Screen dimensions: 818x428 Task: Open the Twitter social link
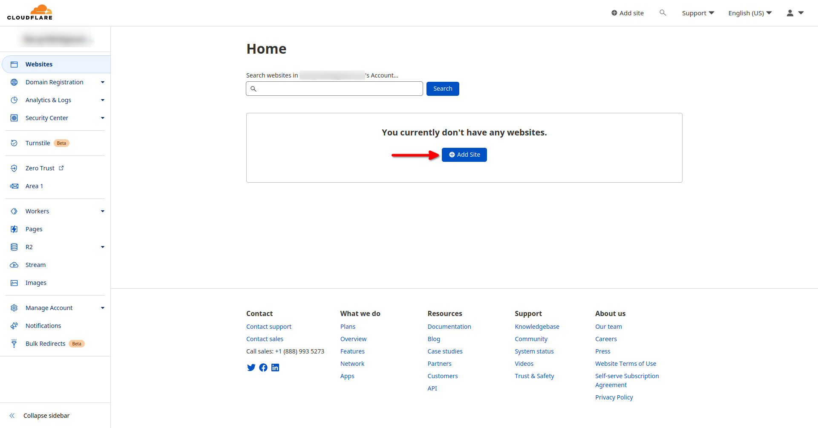click(x=251, y=368)
